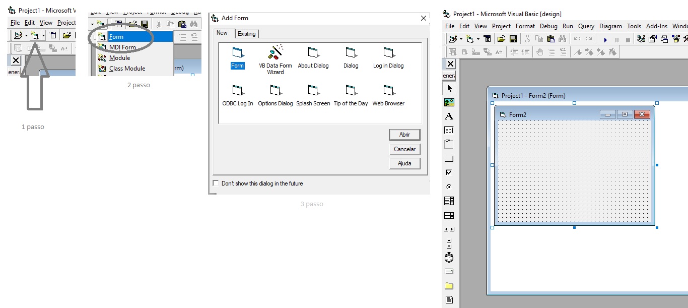Choose Class Module from the Add dropdown menu
The width and height of the screenshot is (688, 308).
pyautogui.click(x=135, y=69)
